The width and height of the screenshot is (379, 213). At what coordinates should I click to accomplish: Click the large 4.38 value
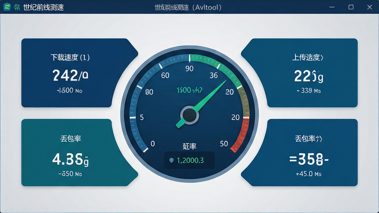(x=71, y=160)
